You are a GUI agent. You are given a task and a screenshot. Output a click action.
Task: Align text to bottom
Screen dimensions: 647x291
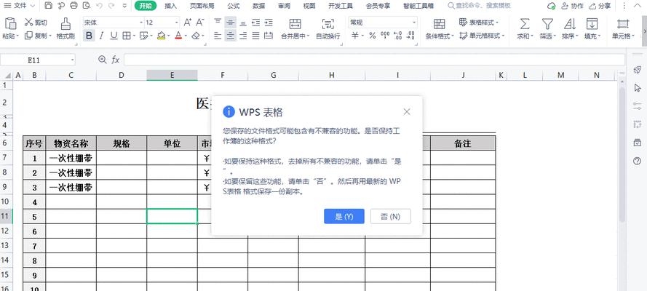pyautogui.click(x=244, y=23)
